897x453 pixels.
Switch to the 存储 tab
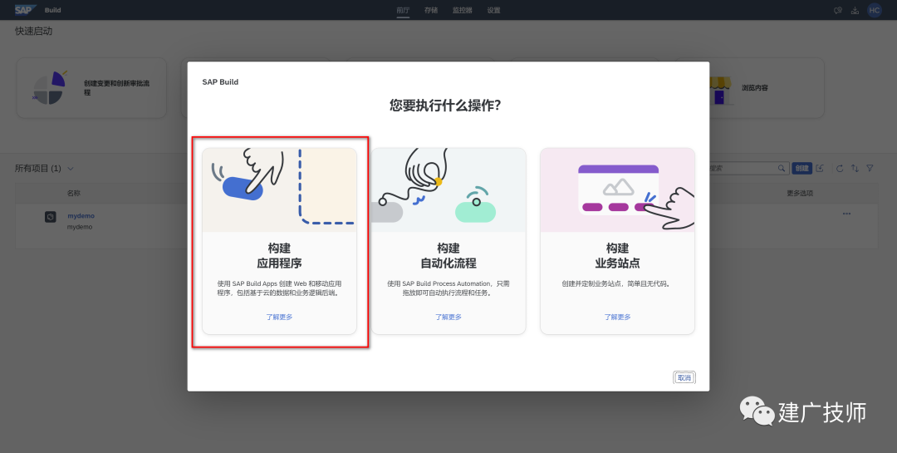pos(431,10)
